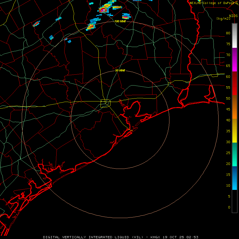Click the NIDS label
239x239 pixels.
pos(233,16)
